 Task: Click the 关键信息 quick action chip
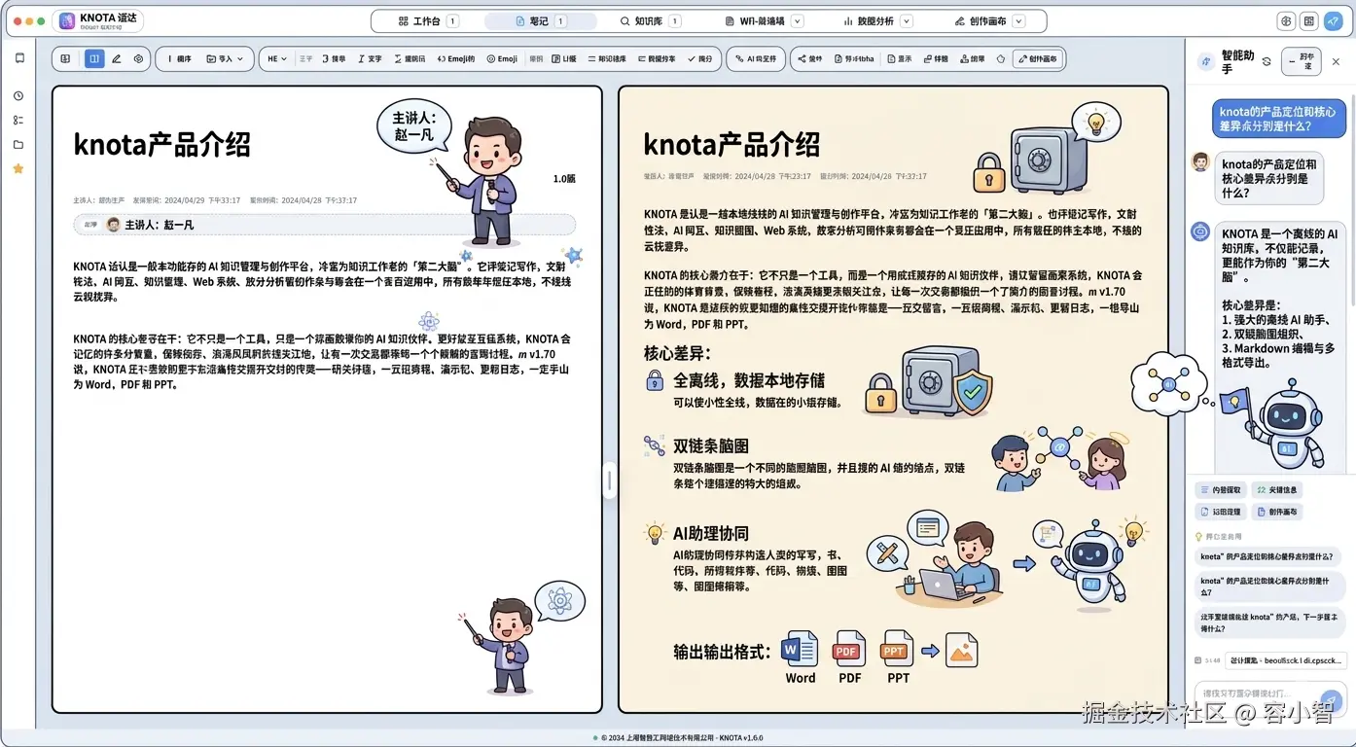click(x=1276, y=490)
